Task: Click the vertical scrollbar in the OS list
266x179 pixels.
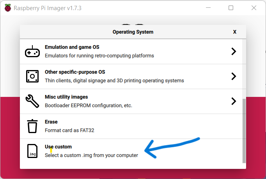Action: point(244,130)
